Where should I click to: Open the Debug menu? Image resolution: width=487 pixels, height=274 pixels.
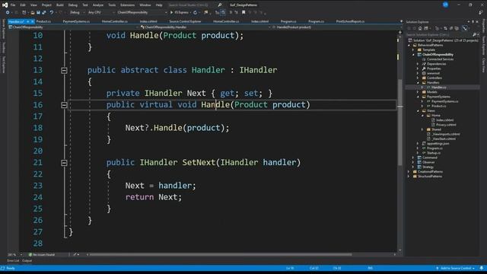pyautogui.click(x=73, y=5)
